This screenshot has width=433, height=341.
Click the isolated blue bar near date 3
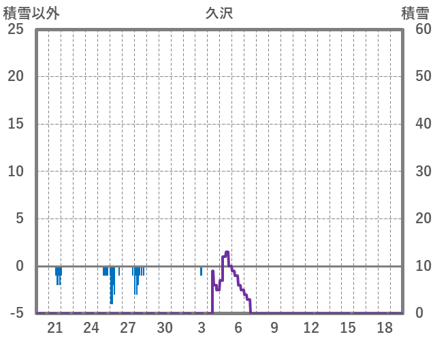[201, 271]
